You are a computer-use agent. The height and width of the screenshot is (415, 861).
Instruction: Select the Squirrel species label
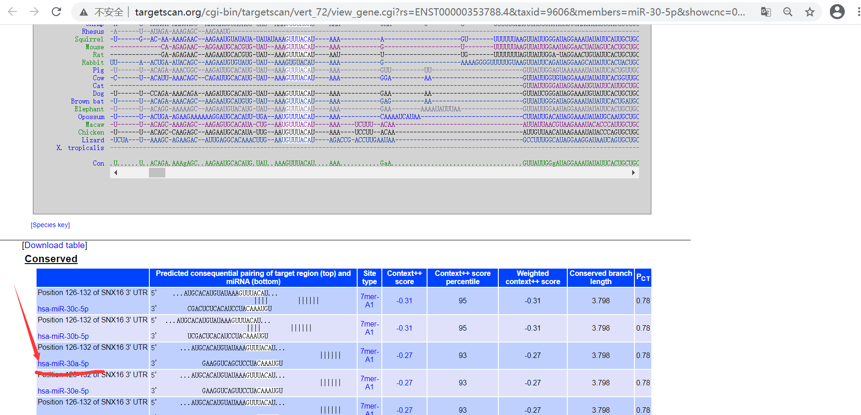(89, 39)
